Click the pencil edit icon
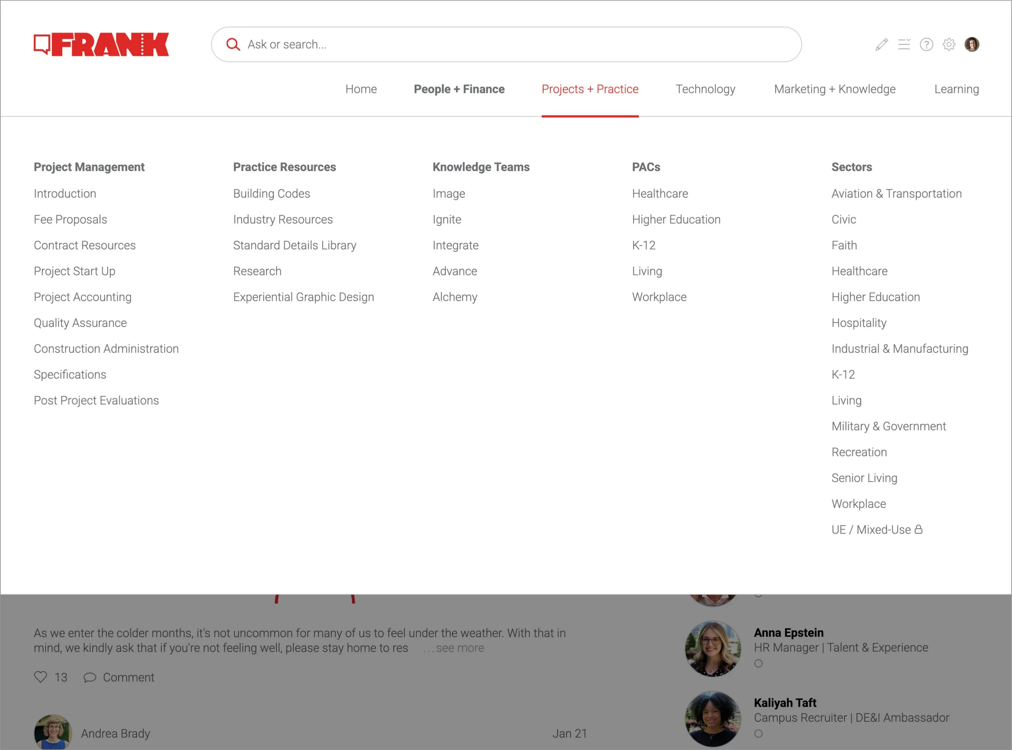Screen dimensions: 1012x750 coord(881,45)
